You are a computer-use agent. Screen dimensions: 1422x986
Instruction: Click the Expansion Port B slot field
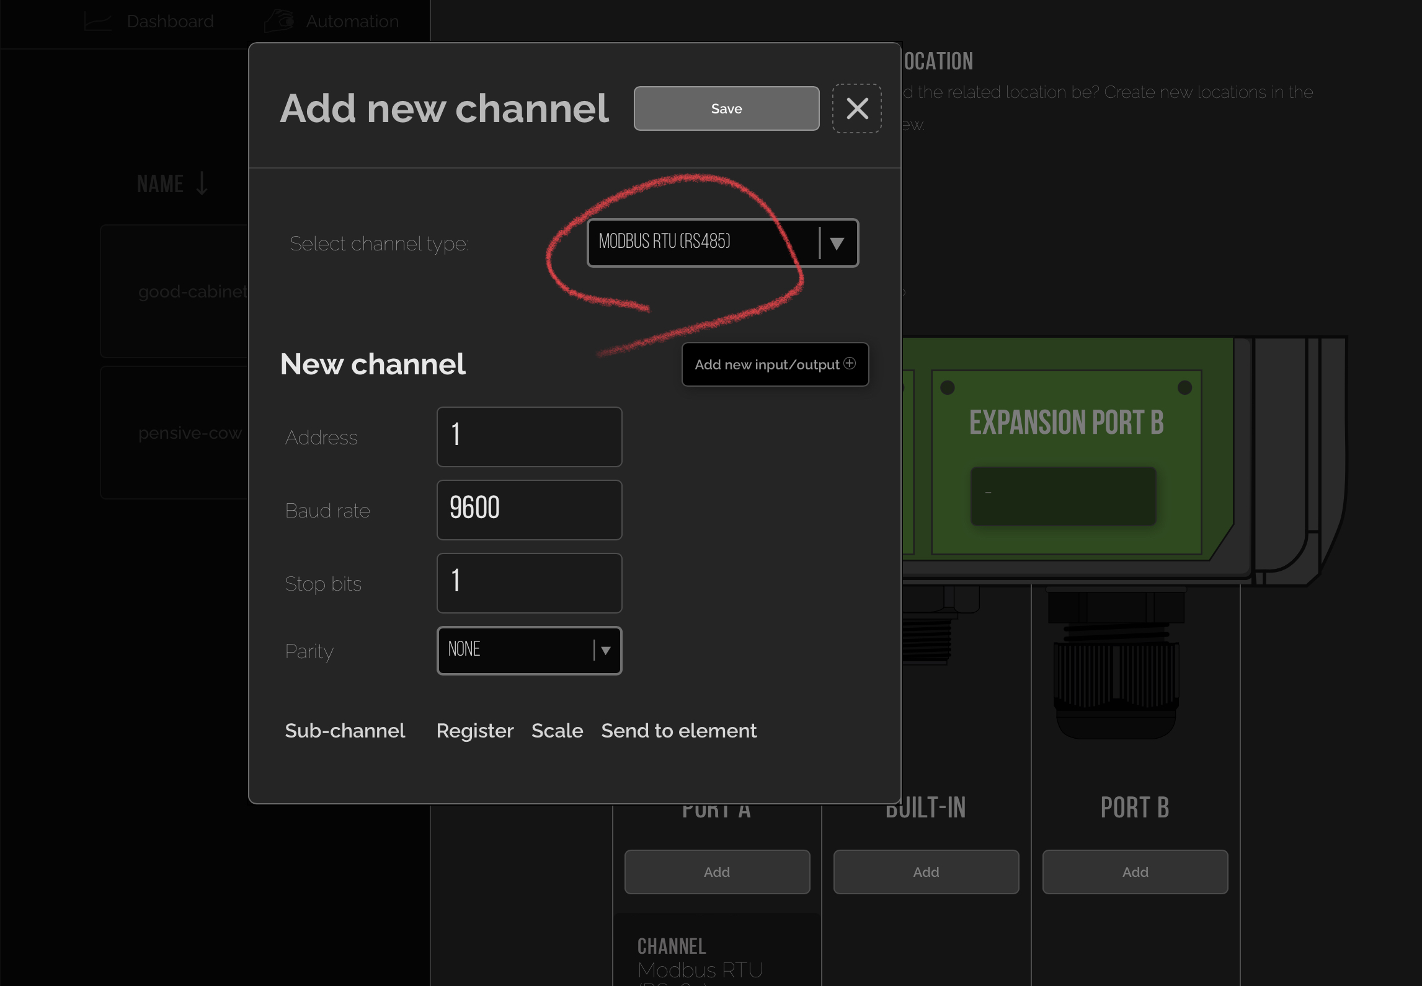coord(1062,496)
